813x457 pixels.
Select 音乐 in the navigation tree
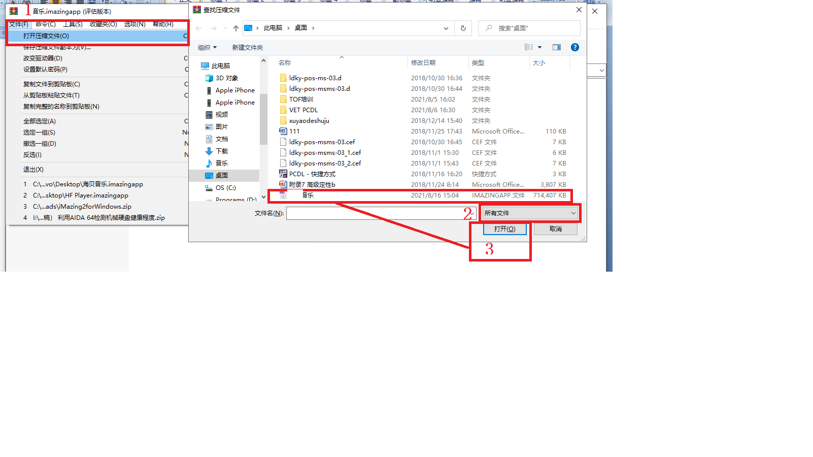click(222, 164)
